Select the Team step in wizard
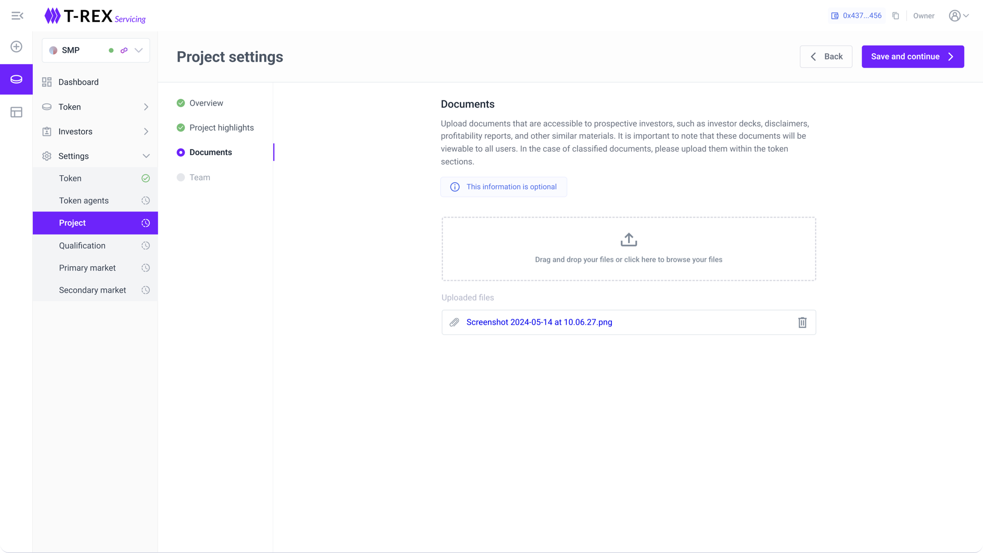The width and height of the screenshot is (983, 553). pos(200,178)
